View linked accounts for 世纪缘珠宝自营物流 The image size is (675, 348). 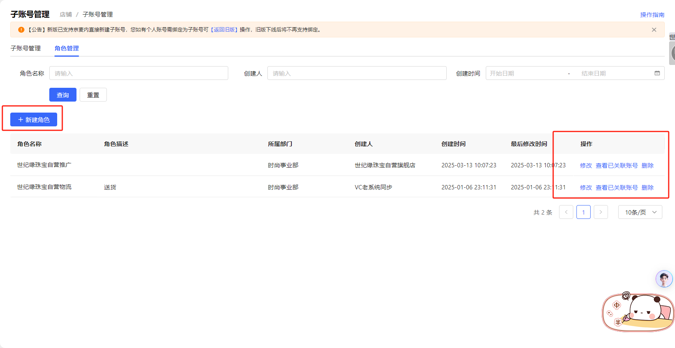coord(616,188)
